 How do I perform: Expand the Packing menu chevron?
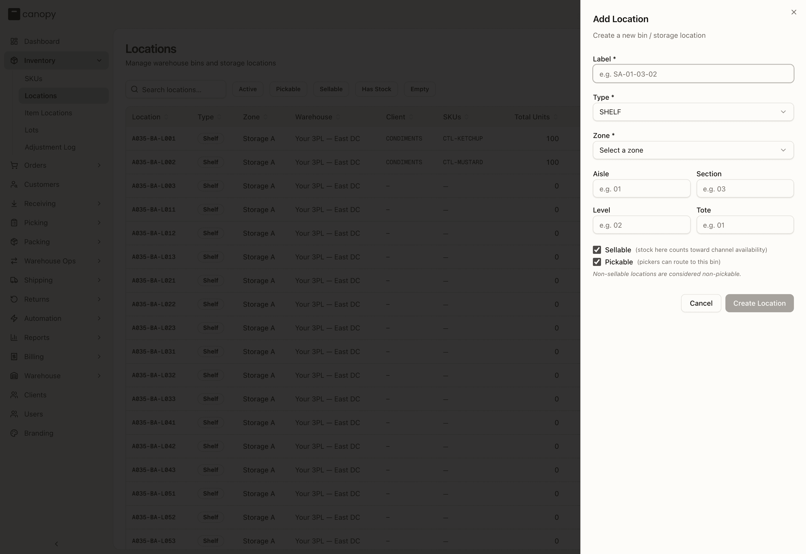pyautogui.click(x=99, y=241)
